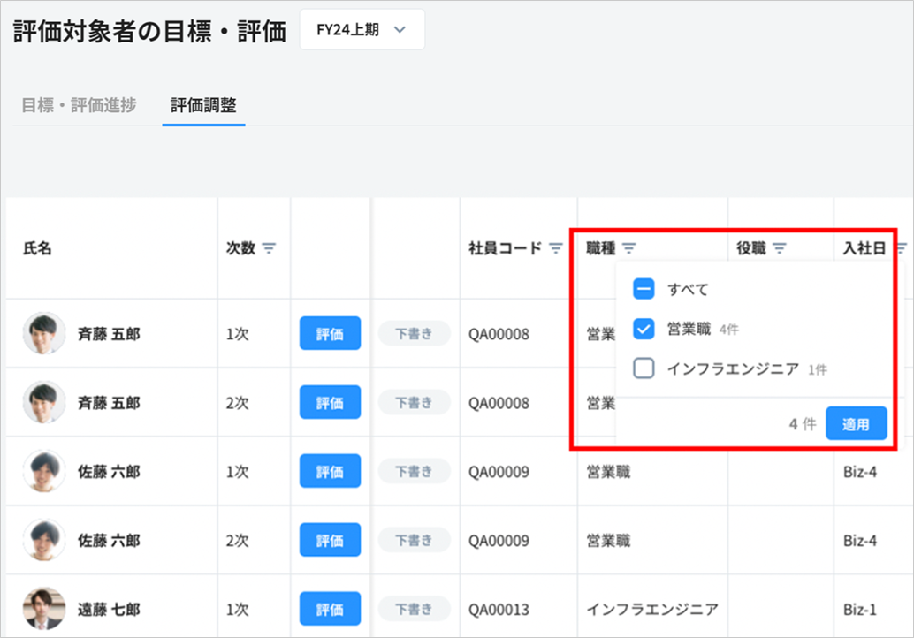This screenshot has width=914, height=638.
Task: Click the filter icon next to 次数
Action: click(269, 248)
